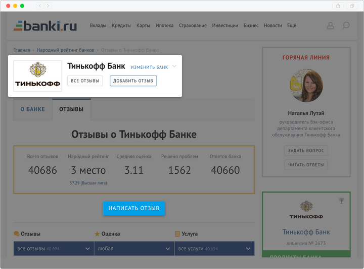This screenshot has width=364, height=269.
Task: Click the browser tabs overview icon
Action: click(x=352, y=6)
